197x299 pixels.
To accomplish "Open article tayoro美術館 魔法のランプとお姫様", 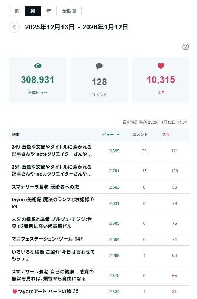I will 53,203.
